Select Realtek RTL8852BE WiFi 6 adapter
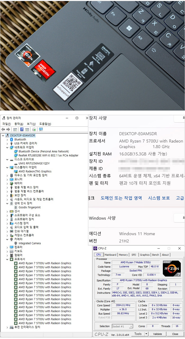185x339 pixels. 48,156
